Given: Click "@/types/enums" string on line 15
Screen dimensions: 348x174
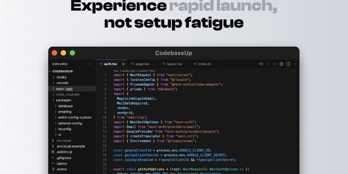Looking at the screenshot, I should pyautogui.click(x=180, y=141).
